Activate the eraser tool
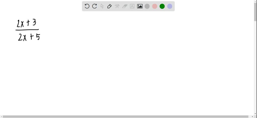257x118 pixels. pos(125,6)
